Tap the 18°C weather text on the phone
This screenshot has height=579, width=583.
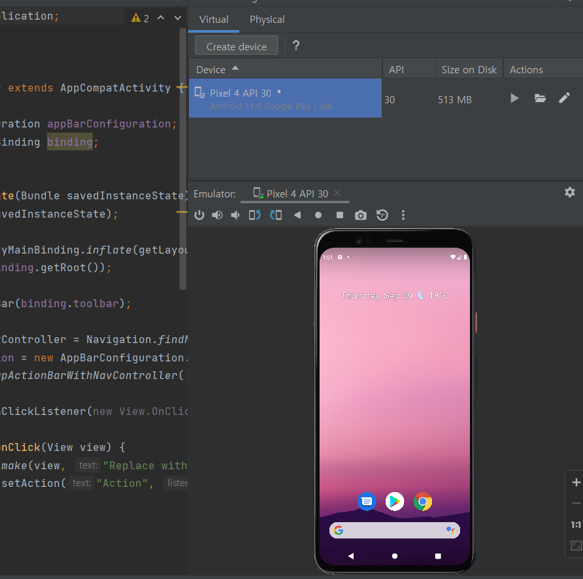coord(439,295)
